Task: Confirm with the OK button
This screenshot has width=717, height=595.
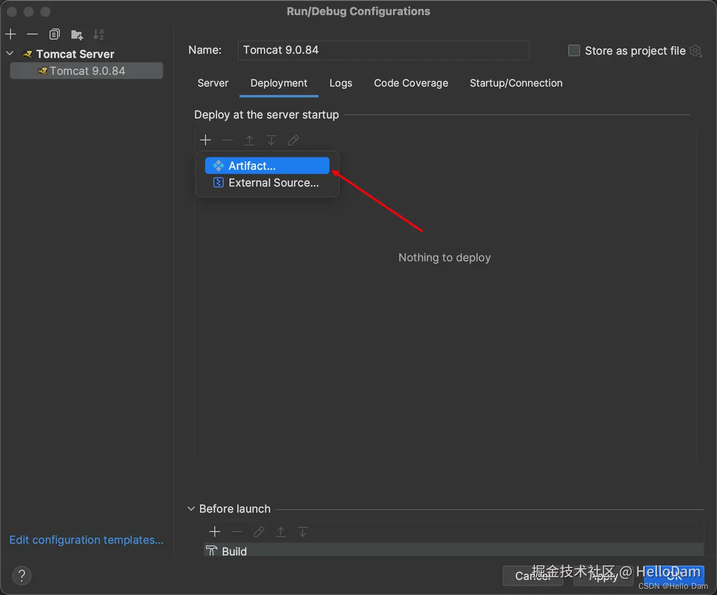Action: [674, 576]
